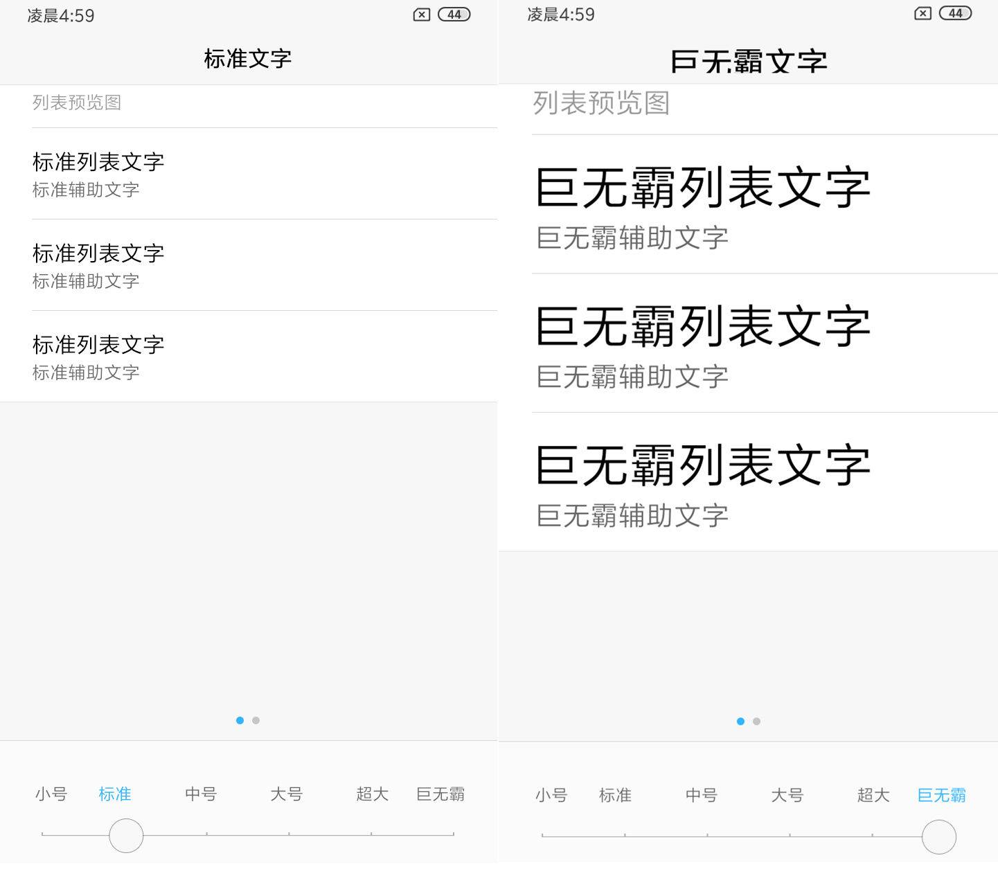Select 超大 font size option
This screenshot has width=998, height=878.
point(372,794)
